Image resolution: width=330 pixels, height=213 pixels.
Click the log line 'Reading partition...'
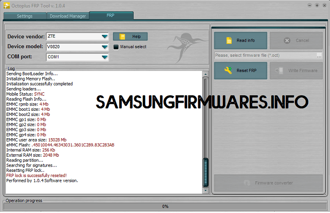tap(24, 160)
